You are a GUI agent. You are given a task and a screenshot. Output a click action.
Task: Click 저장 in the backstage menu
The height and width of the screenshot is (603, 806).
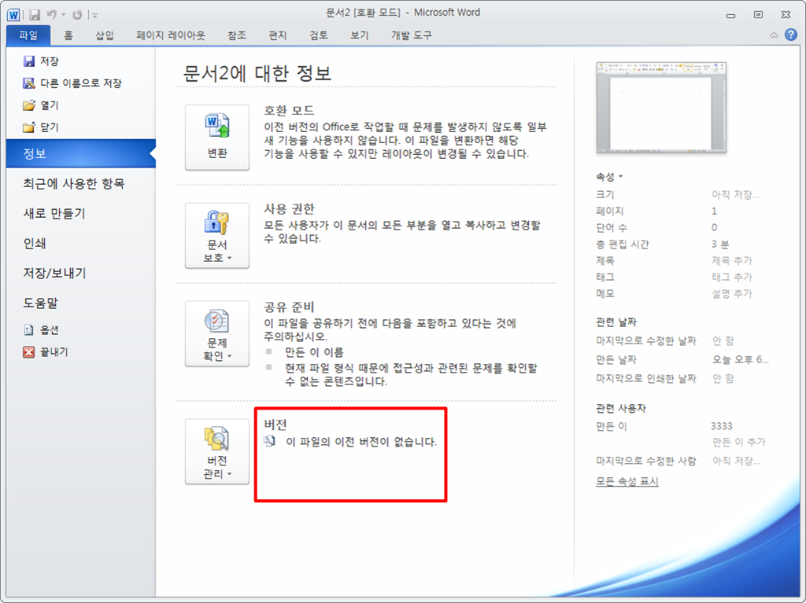(x=41, y=61)
